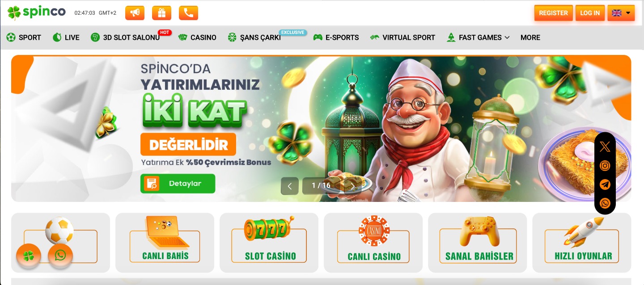Click the orange phone contact icon
644x285 pixels.
[188, 13]
